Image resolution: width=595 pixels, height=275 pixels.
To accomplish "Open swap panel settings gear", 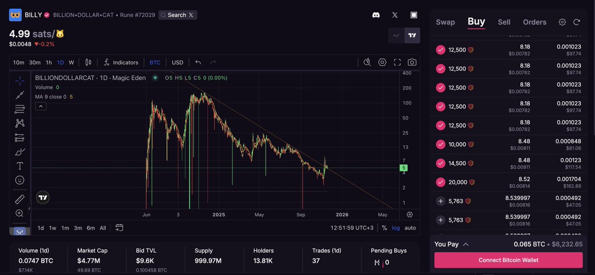I will 562,22.
